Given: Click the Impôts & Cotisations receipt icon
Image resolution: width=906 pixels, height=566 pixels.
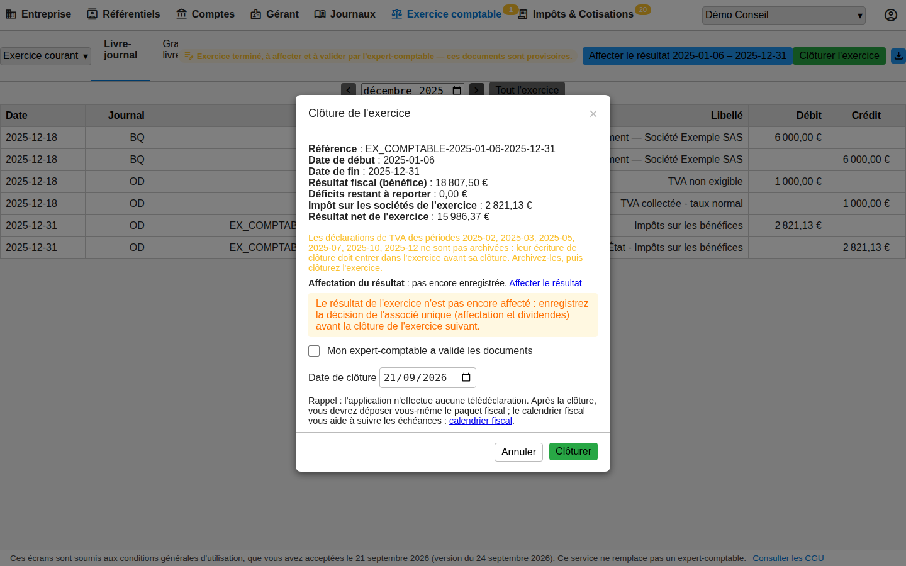Looking at the screenshot, I should [x=523, y=14].
